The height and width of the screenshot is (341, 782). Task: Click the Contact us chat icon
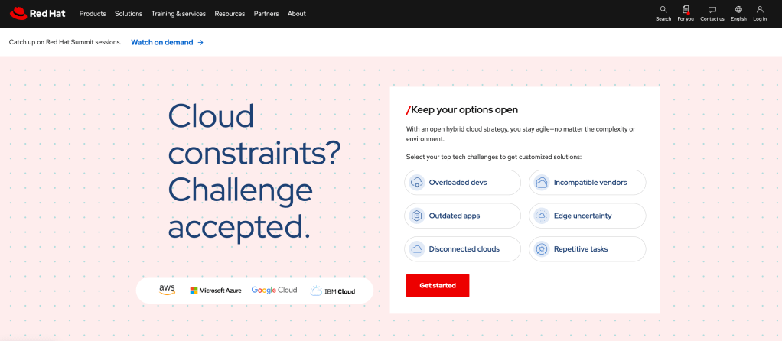pyautogui.click(x=712, y=10)
